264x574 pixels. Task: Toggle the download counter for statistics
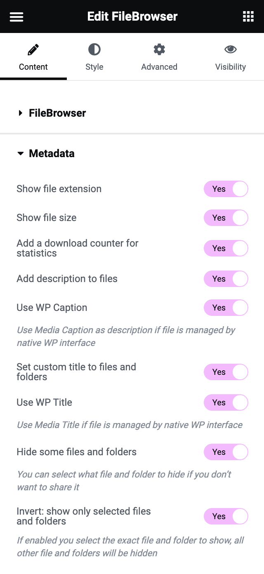(226, 248)
